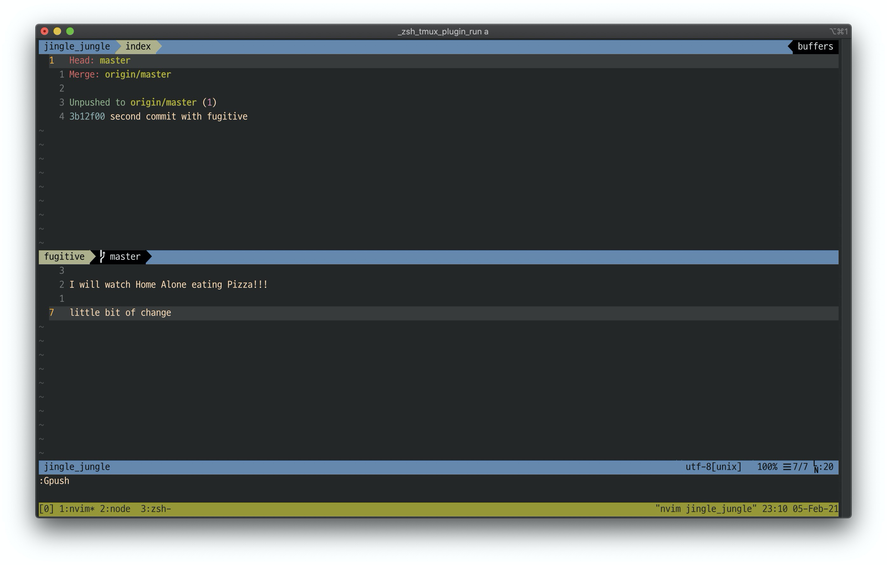Select 'second commit with fugitive' message
This screenshot has width=887, height=565.
tap(179, 117)
